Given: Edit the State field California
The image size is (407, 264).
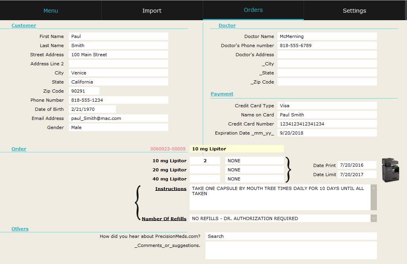Looking at the screenshot, I should (x=118, y=82).
